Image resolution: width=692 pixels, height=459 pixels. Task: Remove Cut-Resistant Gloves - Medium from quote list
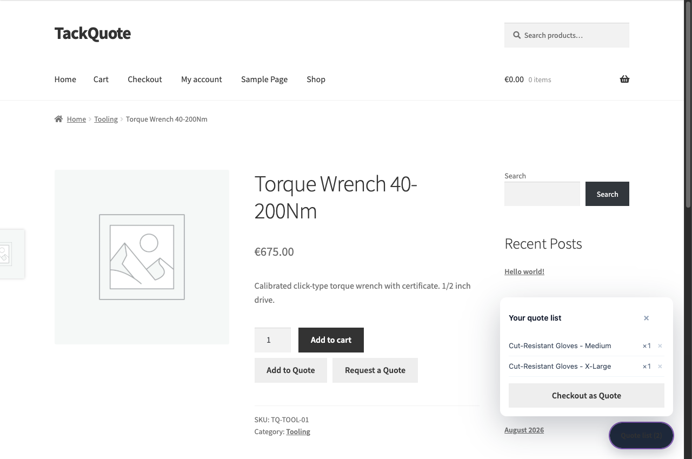(x=660, y=346)
